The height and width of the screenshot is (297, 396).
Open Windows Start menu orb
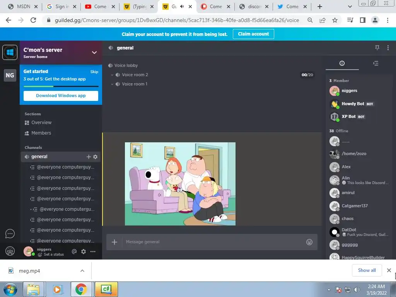[10, 289]
